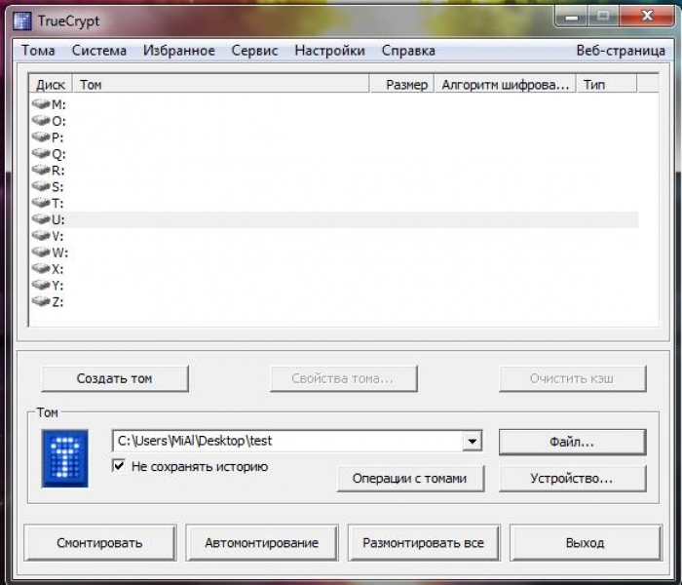This screenshot has width=682, height=585.
Task: Open the Тома menu
Action: 38,51
